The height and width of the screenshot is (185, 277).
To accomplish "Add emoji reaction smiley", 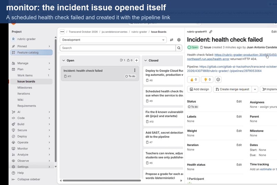I will [x=218, y=80].
